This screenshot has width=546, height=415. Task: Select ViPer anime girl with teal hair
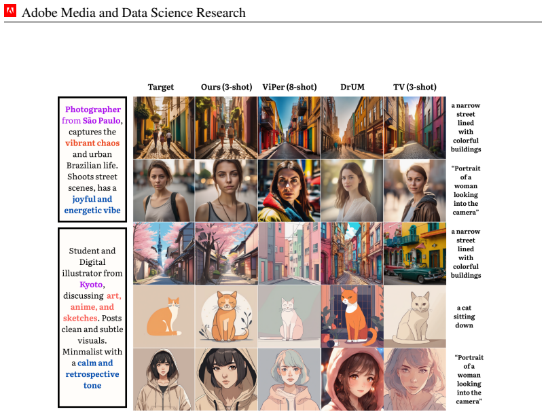tap(289, 380)
